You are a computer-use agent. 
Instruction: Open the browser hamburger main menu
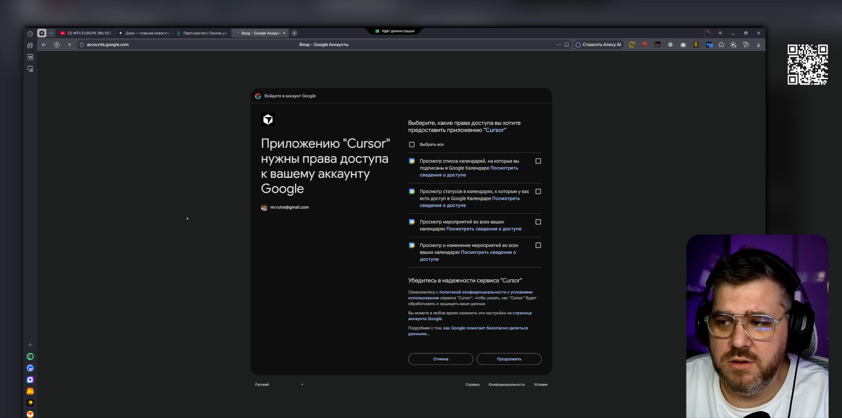pyautogui.click(x=720, y=33)
